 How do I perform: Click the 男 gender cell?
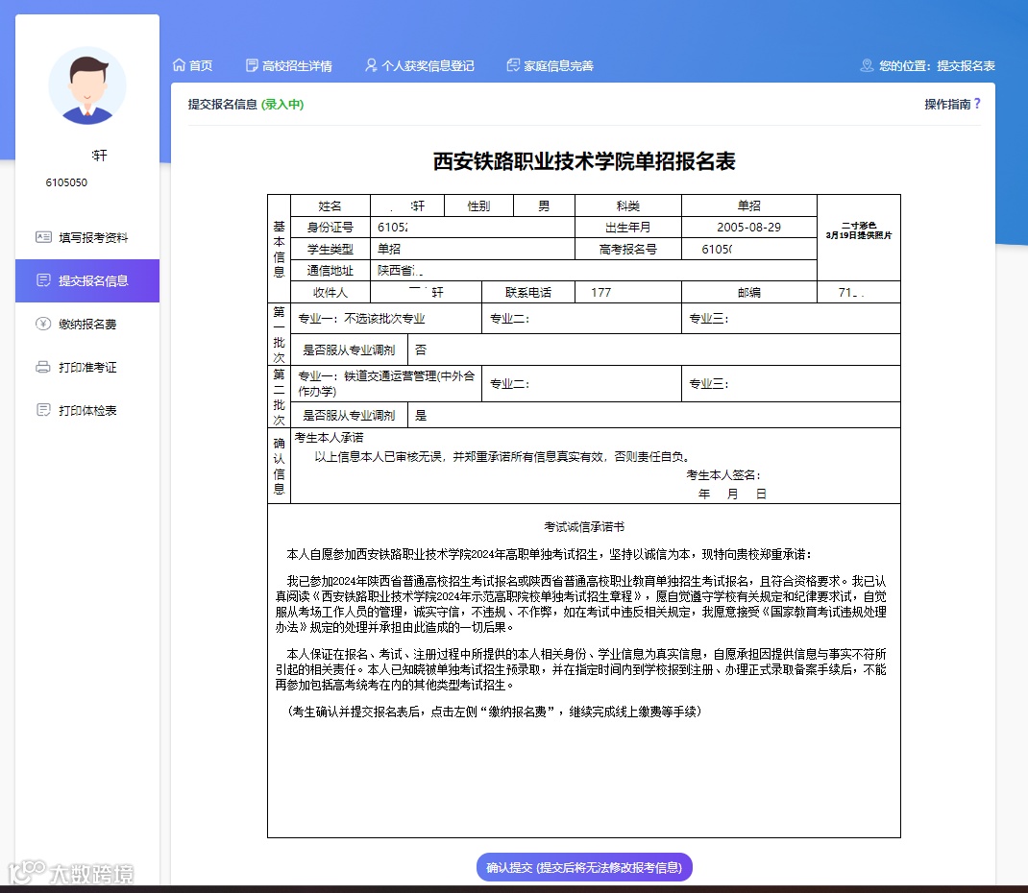[544, 205]
